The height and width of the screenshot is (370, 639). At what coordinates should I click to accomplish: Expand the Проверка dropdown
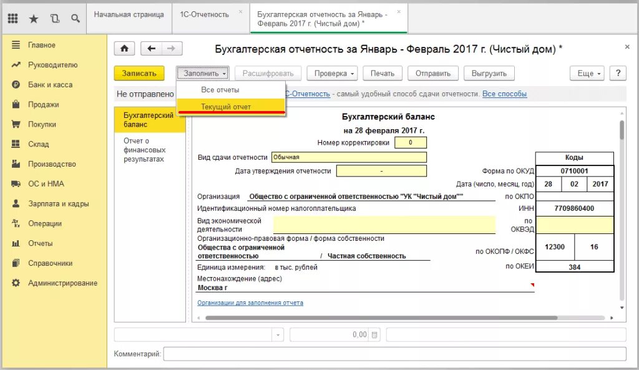coord(332,74)
